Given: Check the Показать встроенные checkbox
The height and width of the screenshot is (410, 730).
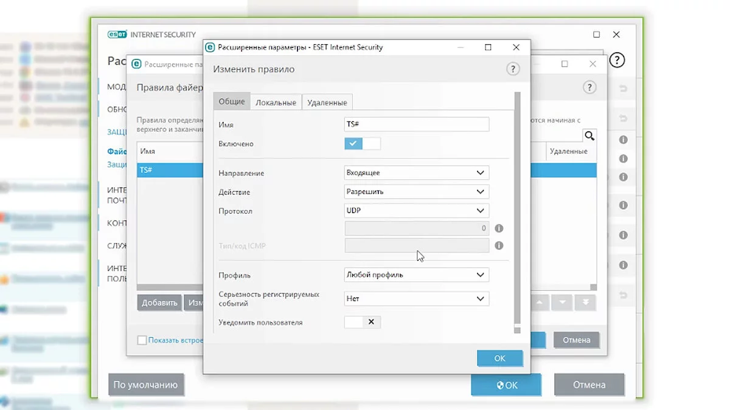Looking at the screenshot, I should click(x=142, y=340).
